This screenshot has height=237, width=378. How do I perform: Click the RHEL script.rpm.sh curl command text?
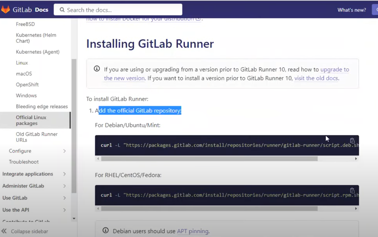230,195
